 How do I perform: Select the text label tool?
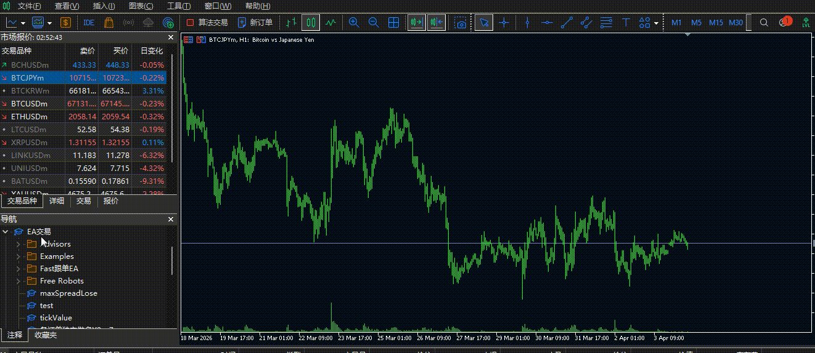pos(626,23)
